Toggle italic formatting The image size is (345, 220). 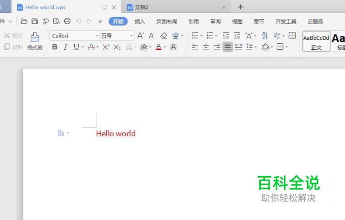coord(65,47)
